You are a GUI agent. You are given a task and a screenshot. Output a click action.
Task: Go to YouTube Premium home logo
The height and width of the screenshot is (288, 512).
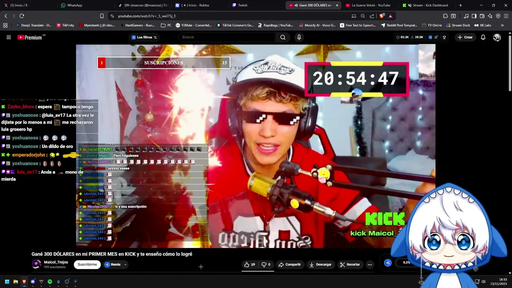[x=29, y=37]
